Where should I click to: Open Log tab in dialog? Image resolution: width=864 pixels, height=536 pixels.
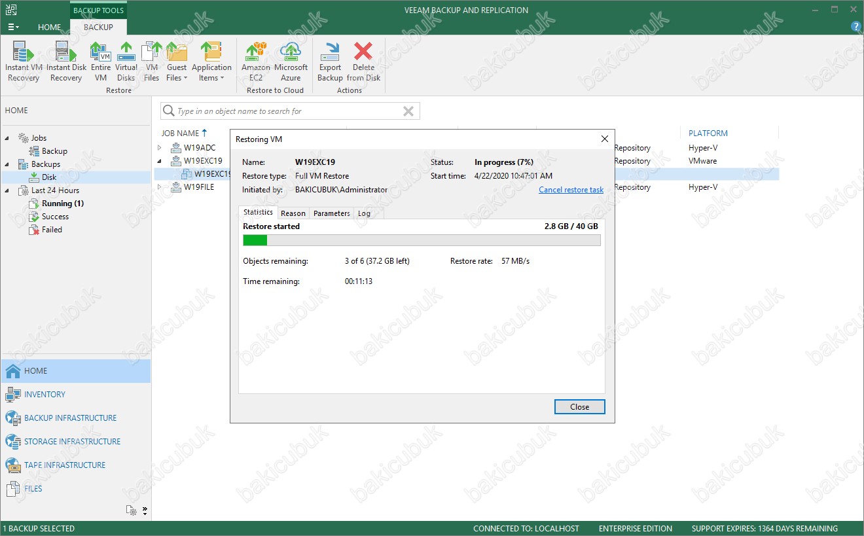364,213
